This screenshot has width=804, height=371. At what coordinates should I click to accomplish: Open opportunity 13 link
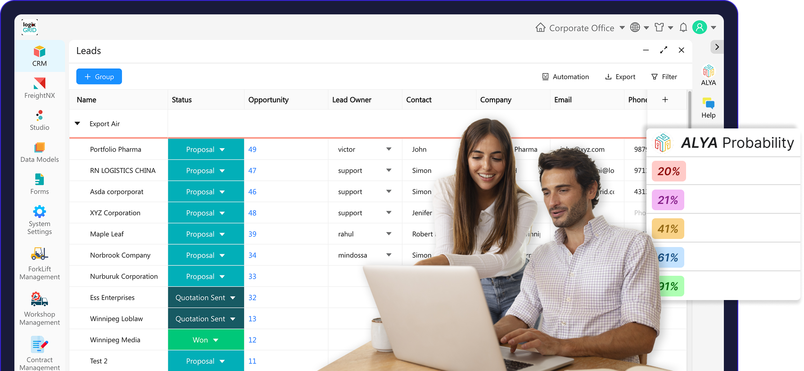point(253,319)
